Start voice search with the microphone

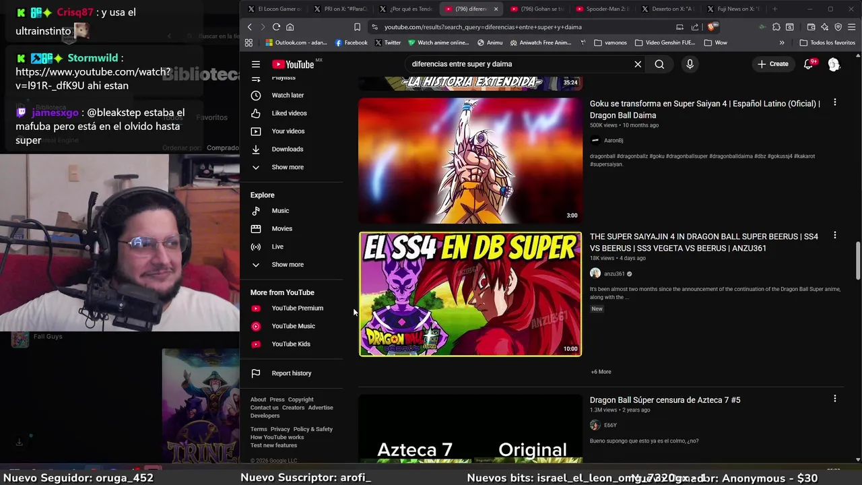coord(690,64)
